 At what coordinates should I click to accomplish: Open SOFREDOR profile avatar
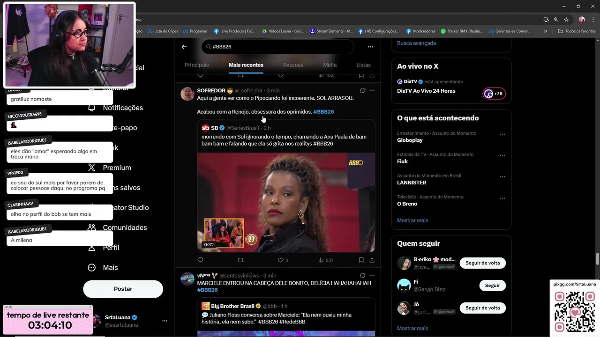[187, 94]
